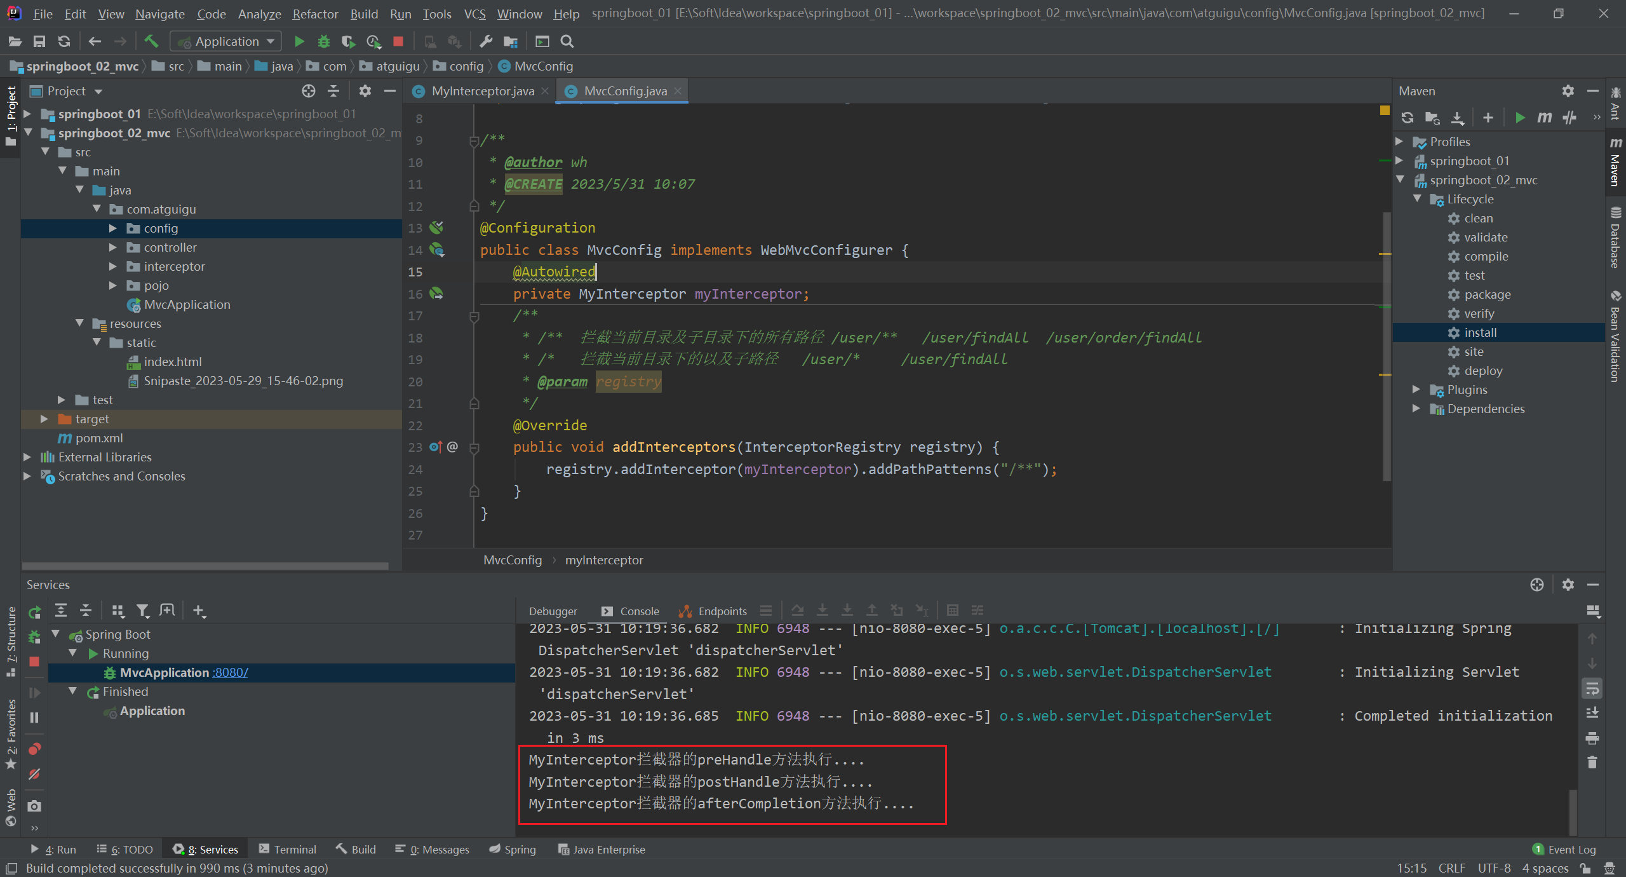The width and height of the screenshot is (1626, 877).
Task: Open the Event Log button
Action: point(1564,849)
